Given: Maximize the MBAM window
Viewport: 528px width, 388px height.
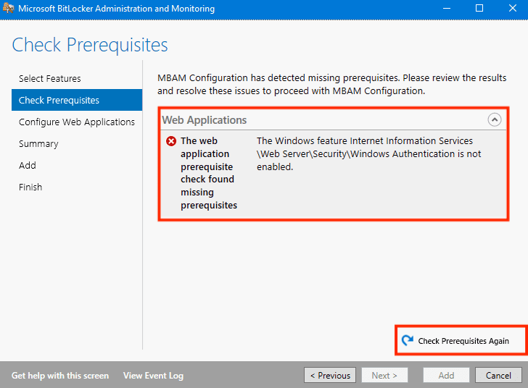Looking at the screenshot, I should pos(479,9).
